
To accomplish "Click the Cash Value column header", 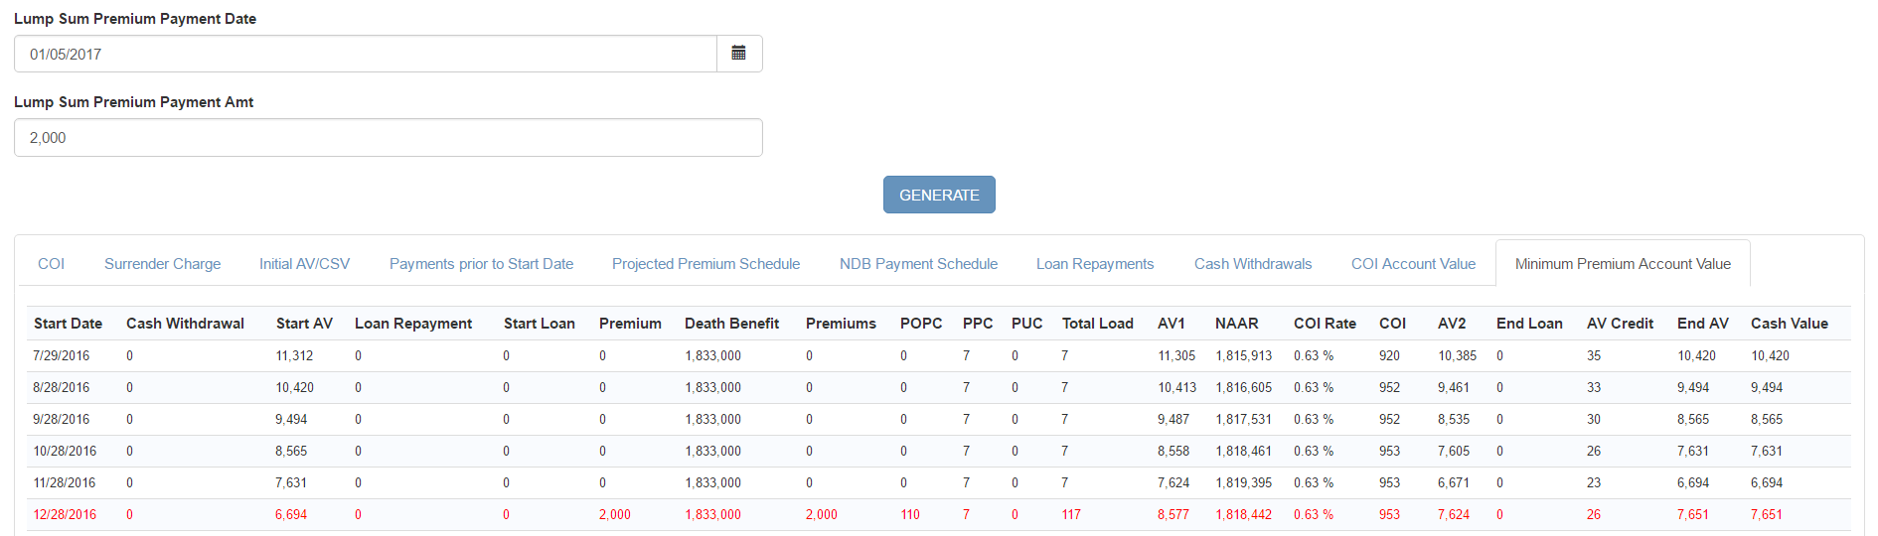I will (x=1789, y=324).
